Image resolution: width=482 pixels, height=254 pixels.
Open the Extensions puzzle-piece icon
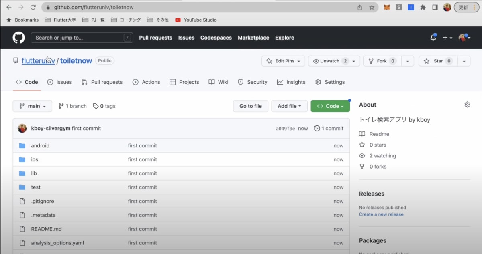coord(423,7)
